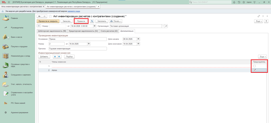Screen dimensions: 271x123
Task: Open the history clock icon
Action: [x=239, y=2]
